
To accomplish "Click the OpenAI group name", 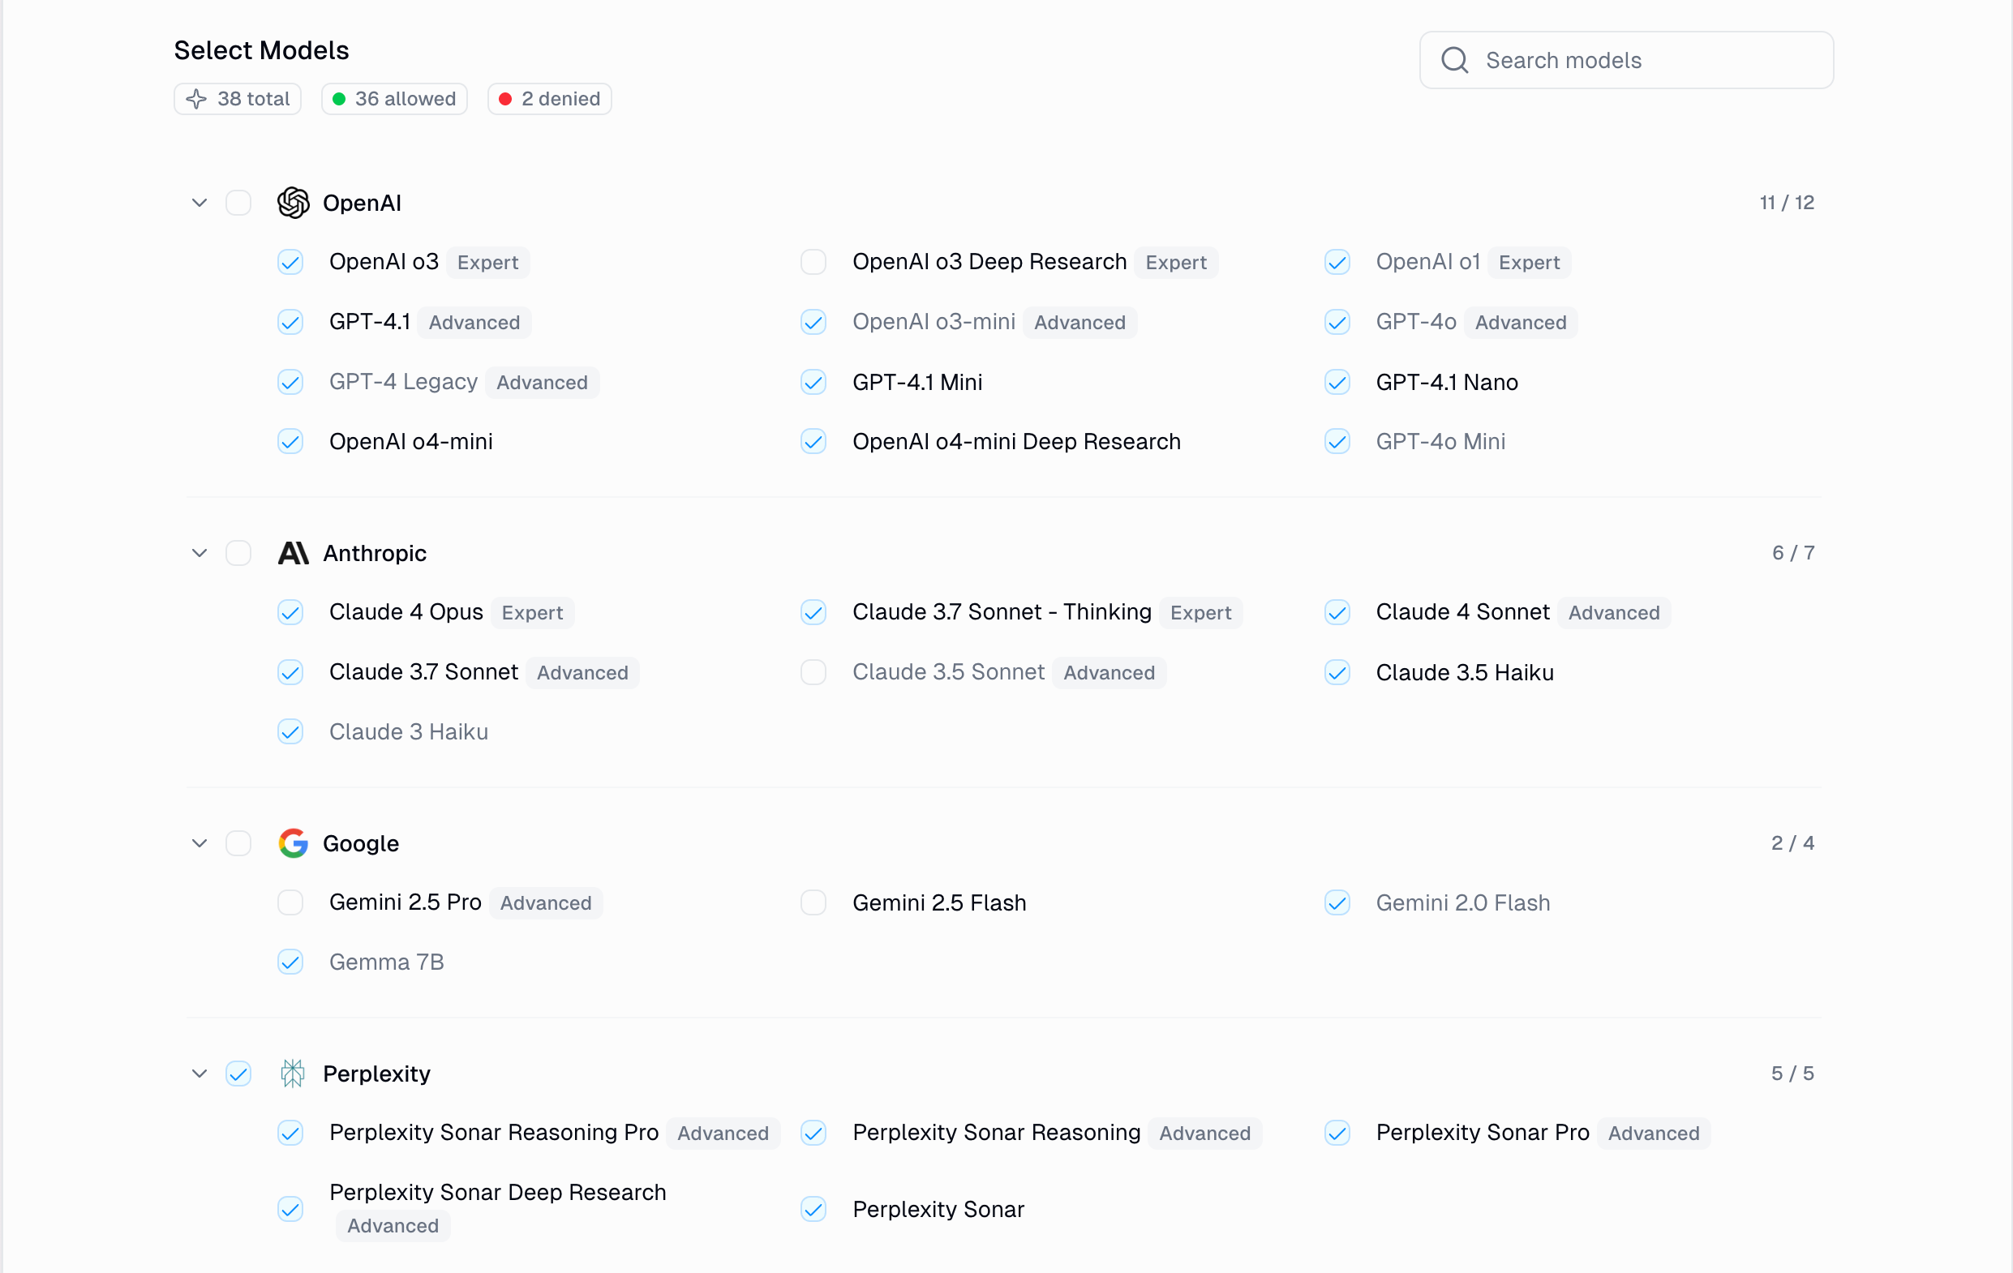I will [362, 203].
